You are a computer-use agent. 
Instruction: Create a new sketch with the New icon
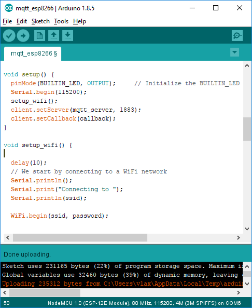tap(40, 36)
